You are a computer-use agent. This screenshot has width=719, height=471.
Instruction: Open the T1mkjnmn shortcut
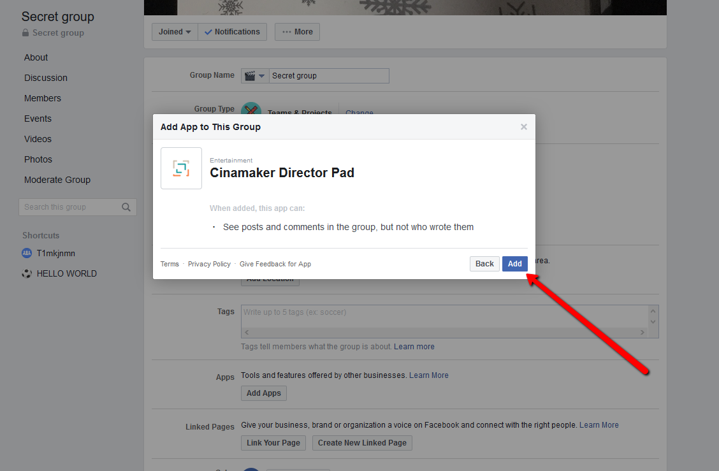coord(55,253)
